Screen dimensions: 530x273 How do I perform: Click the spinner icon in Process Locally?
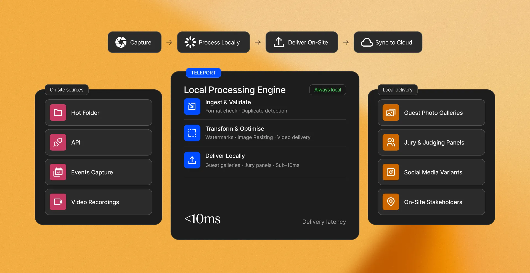click(x=190, y=42)
